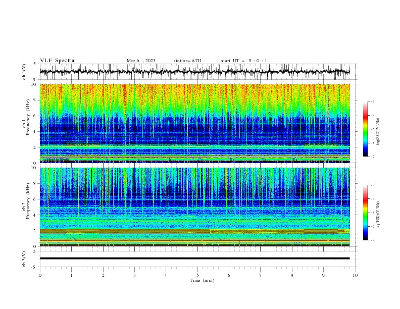Screen dimensions: 400x309
Task: Click the ch.1 colorbar log(PSD) label
Action: (x=378, y=132)
